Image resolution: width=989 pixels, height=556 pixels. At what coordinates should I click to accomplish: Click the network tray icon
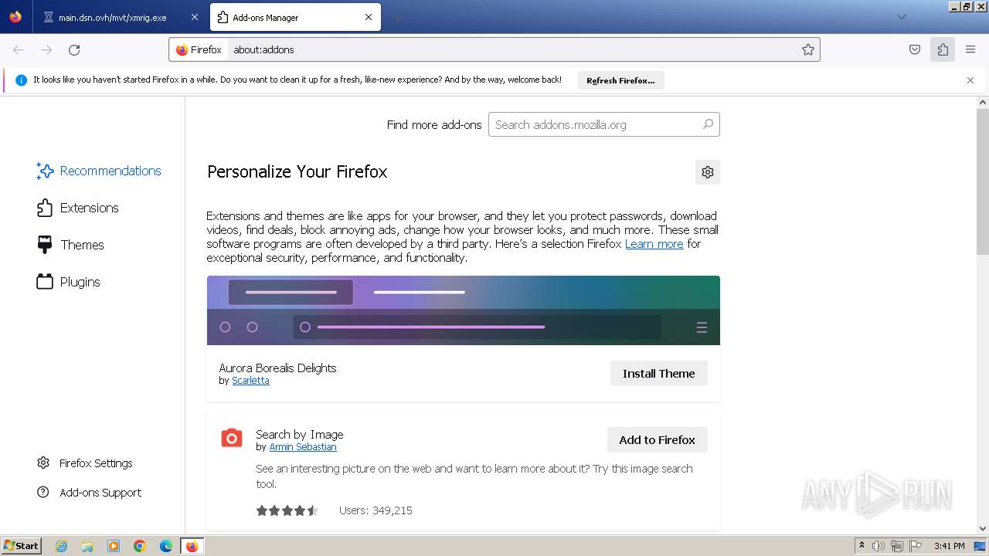(897, 546)
